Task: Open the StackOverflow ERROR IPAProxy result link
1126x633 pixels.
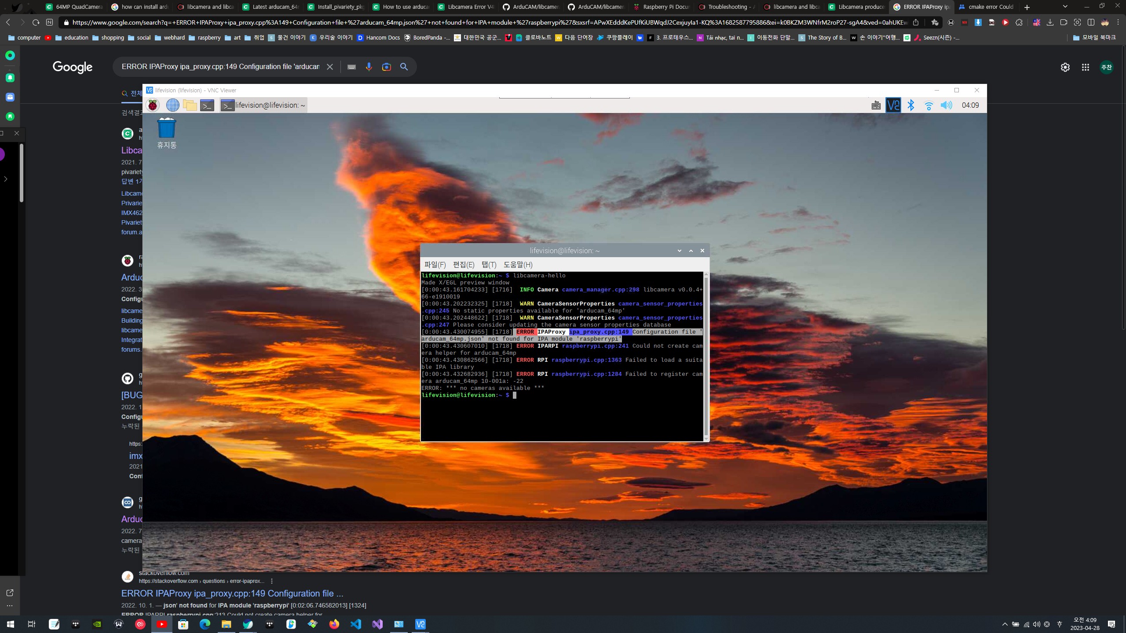Action: click(x=232, y=593)
